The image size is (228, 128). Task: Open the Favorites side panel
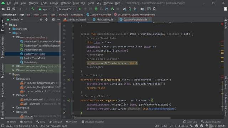point(2,90)
